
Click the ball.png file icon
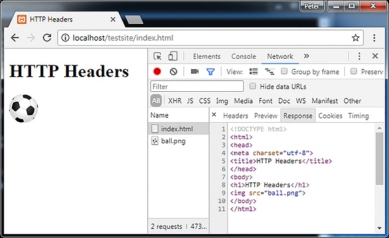154,141
